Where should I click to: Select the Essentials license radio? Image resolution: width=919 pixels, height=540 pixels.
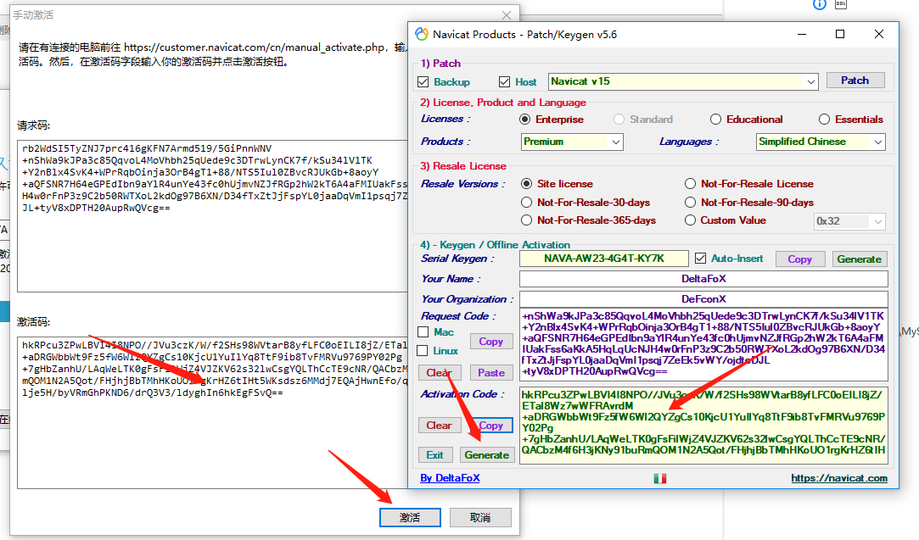[x=824, y=120]
